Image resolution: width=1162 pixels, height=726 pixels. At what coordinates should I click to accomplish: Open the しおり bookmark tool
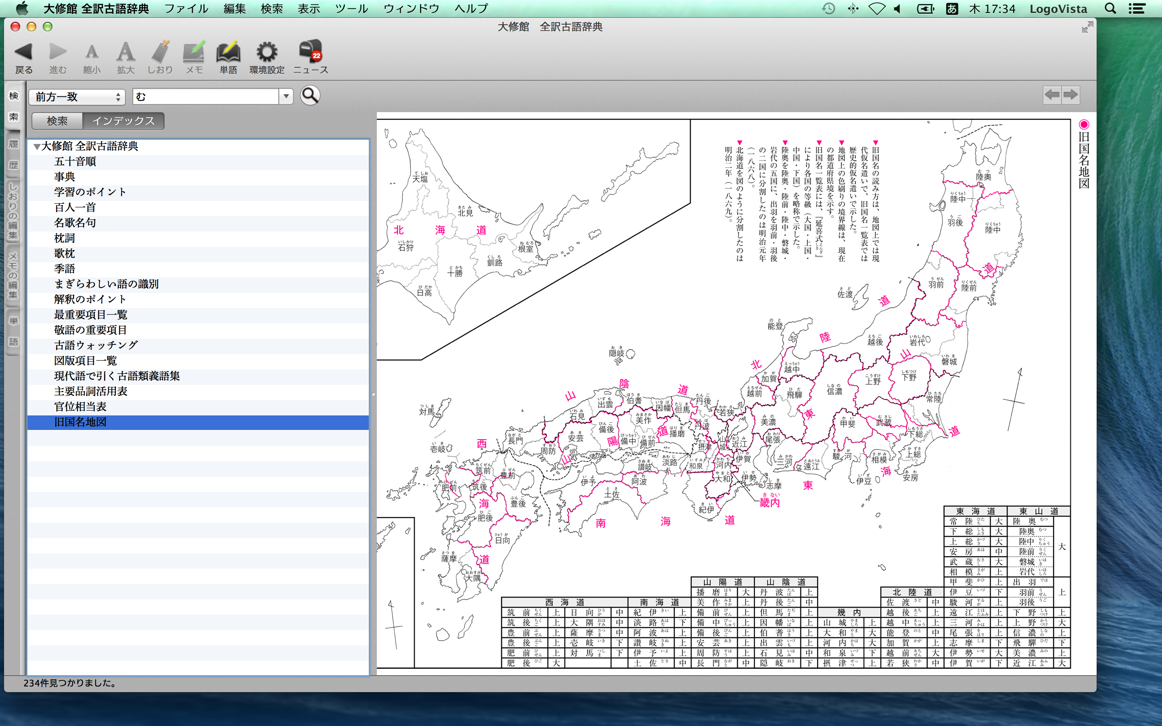160,52
